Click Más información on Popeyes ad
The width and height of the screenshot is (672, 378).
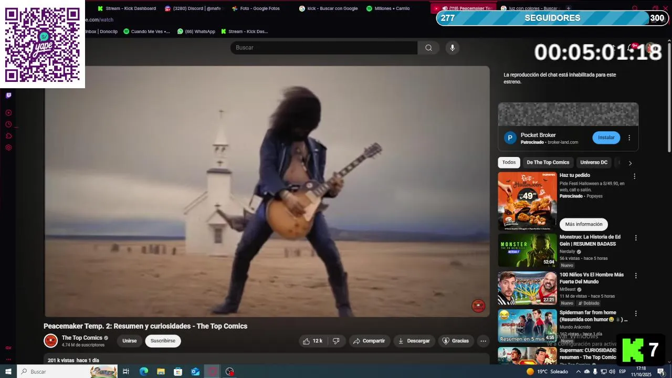pos(583,224)
